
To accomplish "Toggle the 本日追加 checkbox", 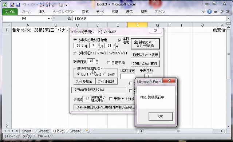I will tap(120, 40).
